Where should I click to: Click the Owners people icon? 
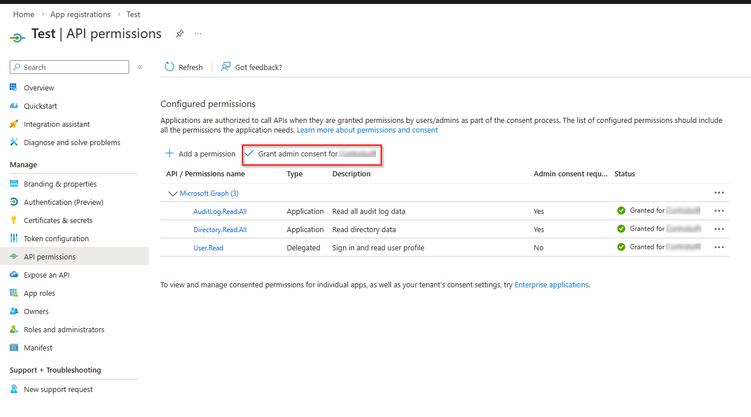tap(14, 311)
